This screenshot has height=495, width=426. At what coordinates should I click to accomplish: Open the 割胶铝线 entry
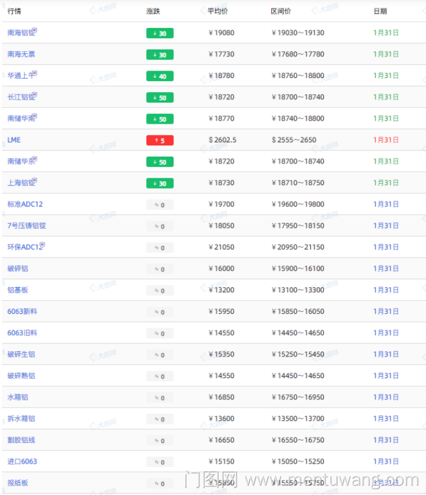[21, 440]
